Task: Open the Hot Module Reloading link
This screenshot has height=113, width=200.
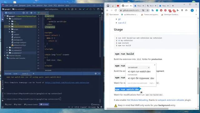Action: [x=137, y=100]
